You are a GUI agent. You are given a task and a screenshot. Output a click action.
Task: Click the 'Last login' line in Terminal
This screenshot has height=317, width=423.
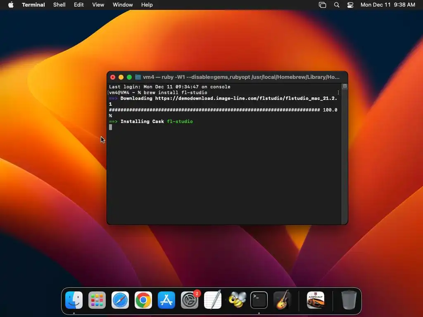pos(170,87)
